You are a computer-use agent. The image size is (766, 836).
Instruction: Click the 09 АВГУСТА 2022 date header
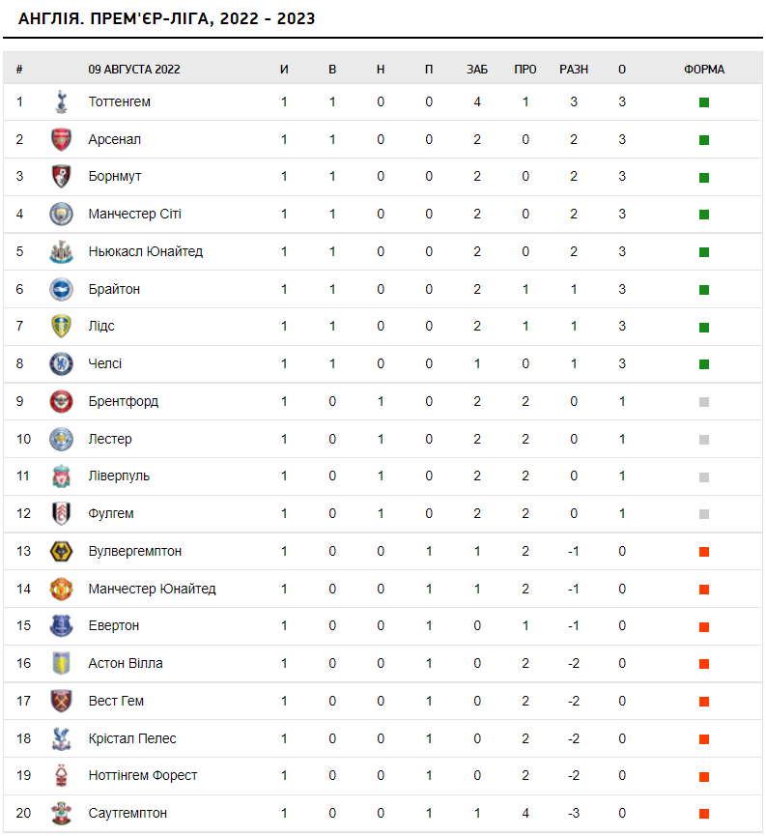click(134, 70)
